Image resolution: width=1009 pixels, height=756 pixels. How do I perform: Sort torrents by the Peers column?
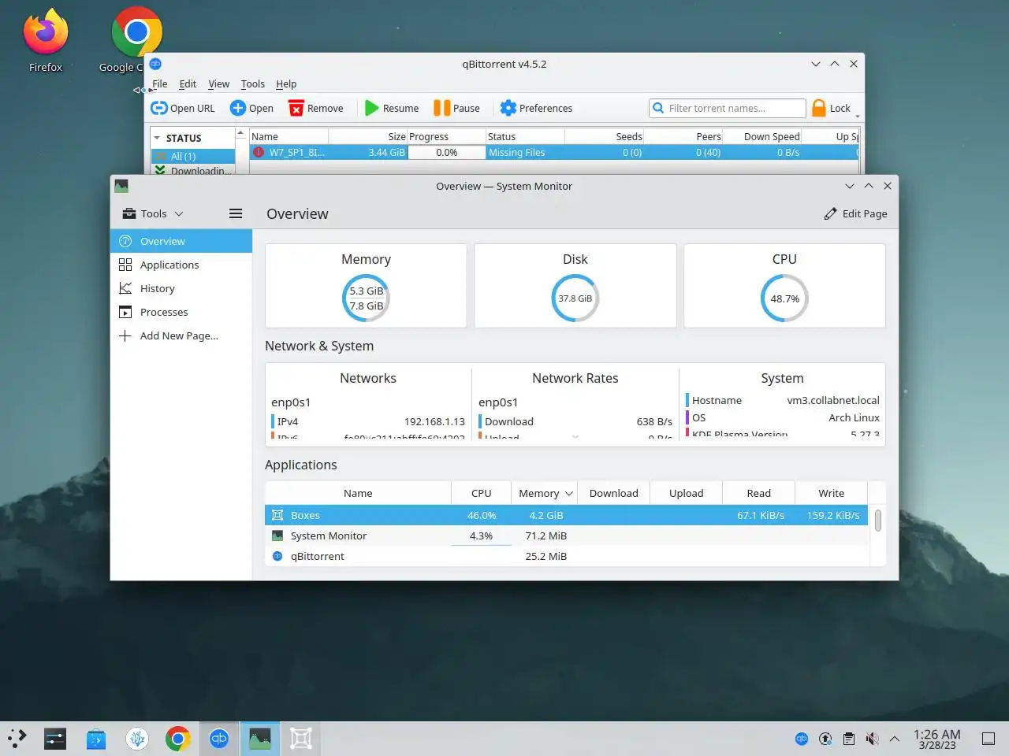(683, 136)
